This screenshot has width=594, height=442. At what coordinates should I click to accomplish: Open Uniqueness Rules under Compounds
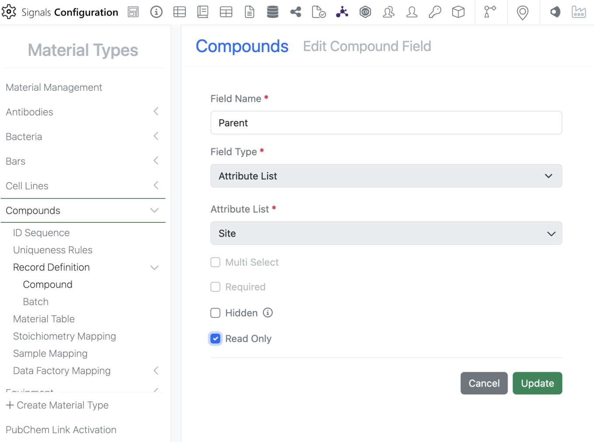point(53,250)
